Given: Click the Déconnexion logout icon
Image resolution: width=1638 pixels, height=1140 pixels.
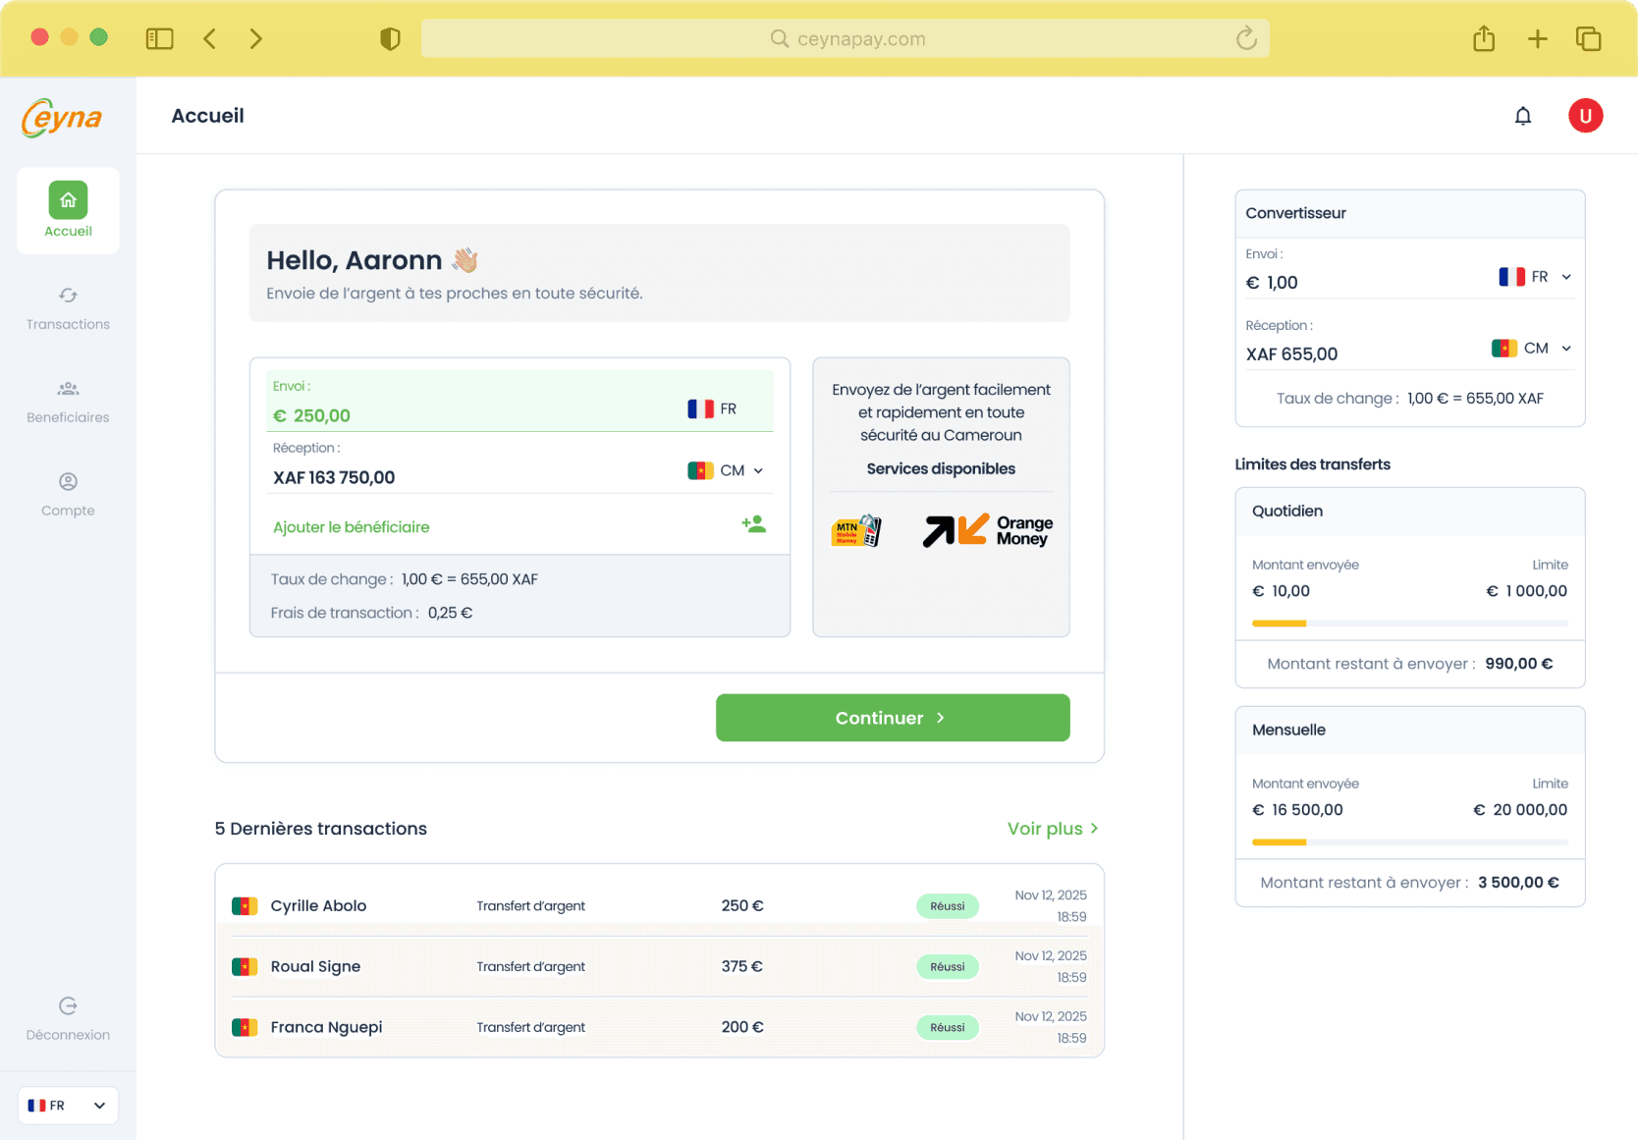Looking at the screenshot, I should coord(68,1005).
